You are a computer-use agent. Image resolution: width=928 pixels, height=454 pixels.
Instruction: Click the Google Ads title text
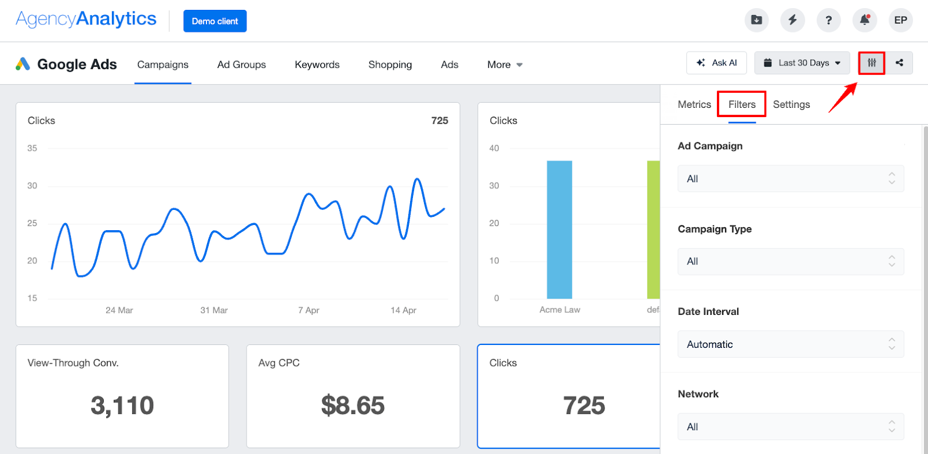77,64
